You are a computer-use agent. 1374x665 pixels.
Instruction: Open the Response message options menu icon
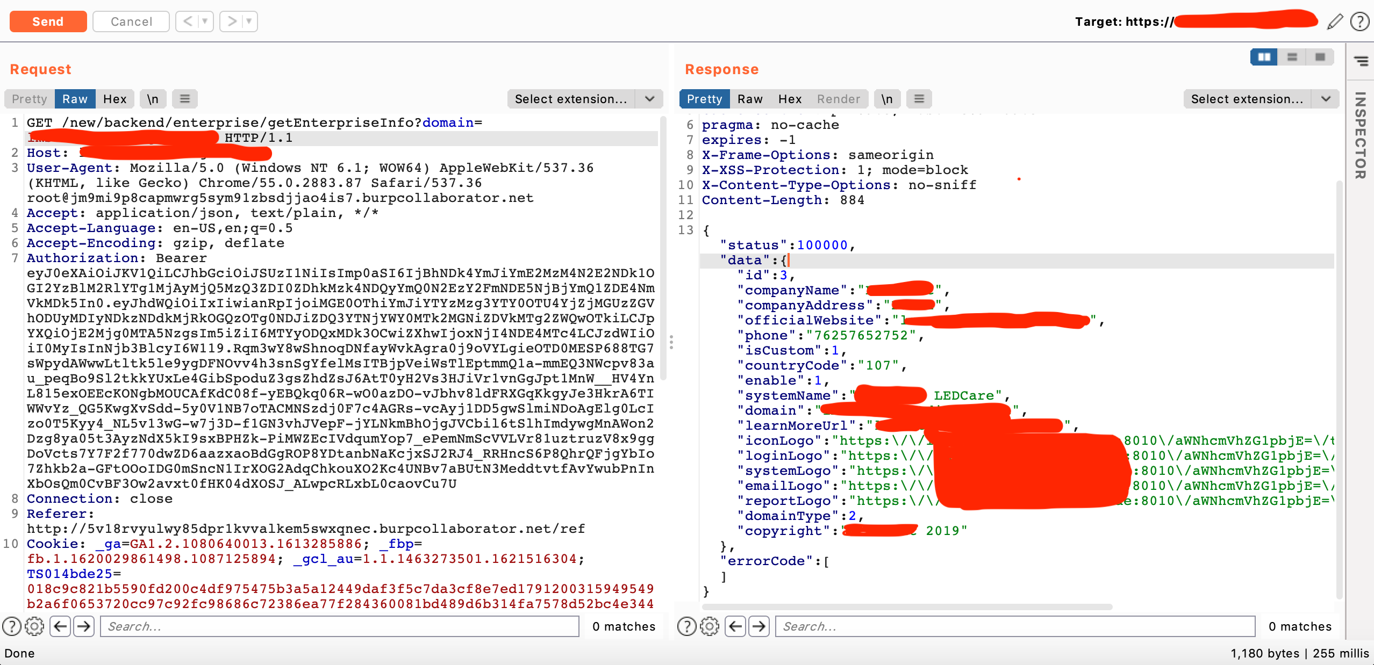point(919,99)
